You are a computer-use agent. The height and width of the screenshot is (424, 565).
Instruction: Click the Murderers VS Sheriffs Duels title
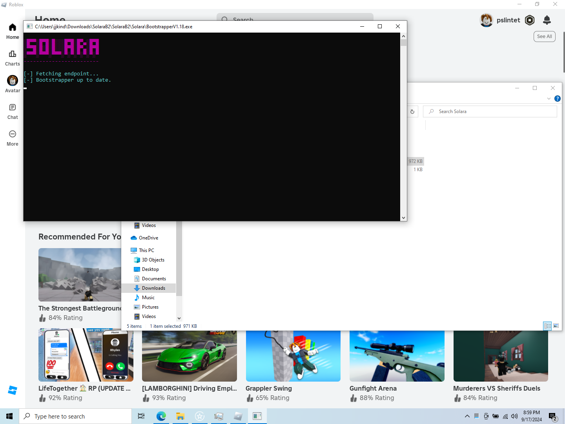(x=497, y=388)
